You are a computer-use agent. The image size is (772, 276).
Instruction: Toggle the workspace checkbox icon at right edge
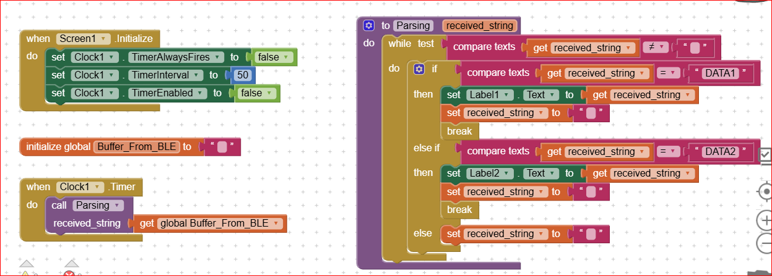[765, 155]
